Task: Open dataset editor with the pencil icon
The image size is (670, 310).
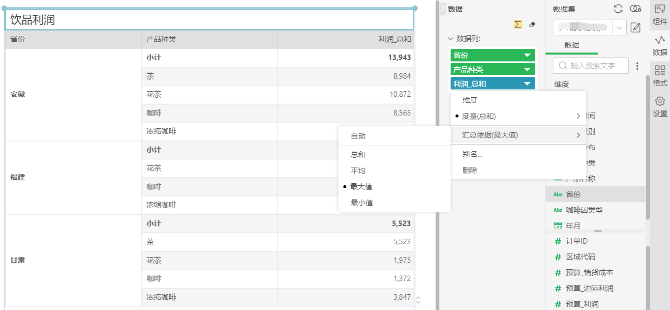Action: coord(636,28)
